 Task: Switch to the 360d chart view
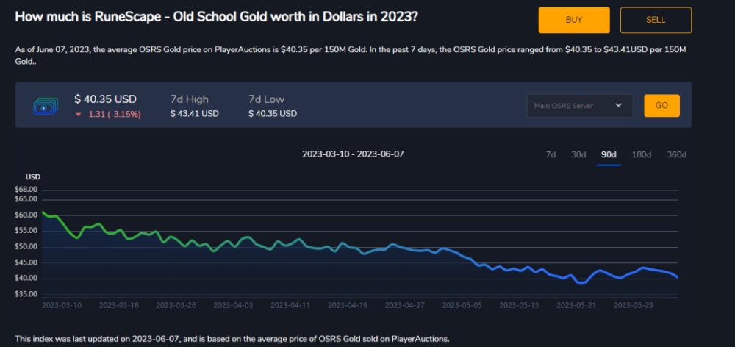(x=675, y=154)
